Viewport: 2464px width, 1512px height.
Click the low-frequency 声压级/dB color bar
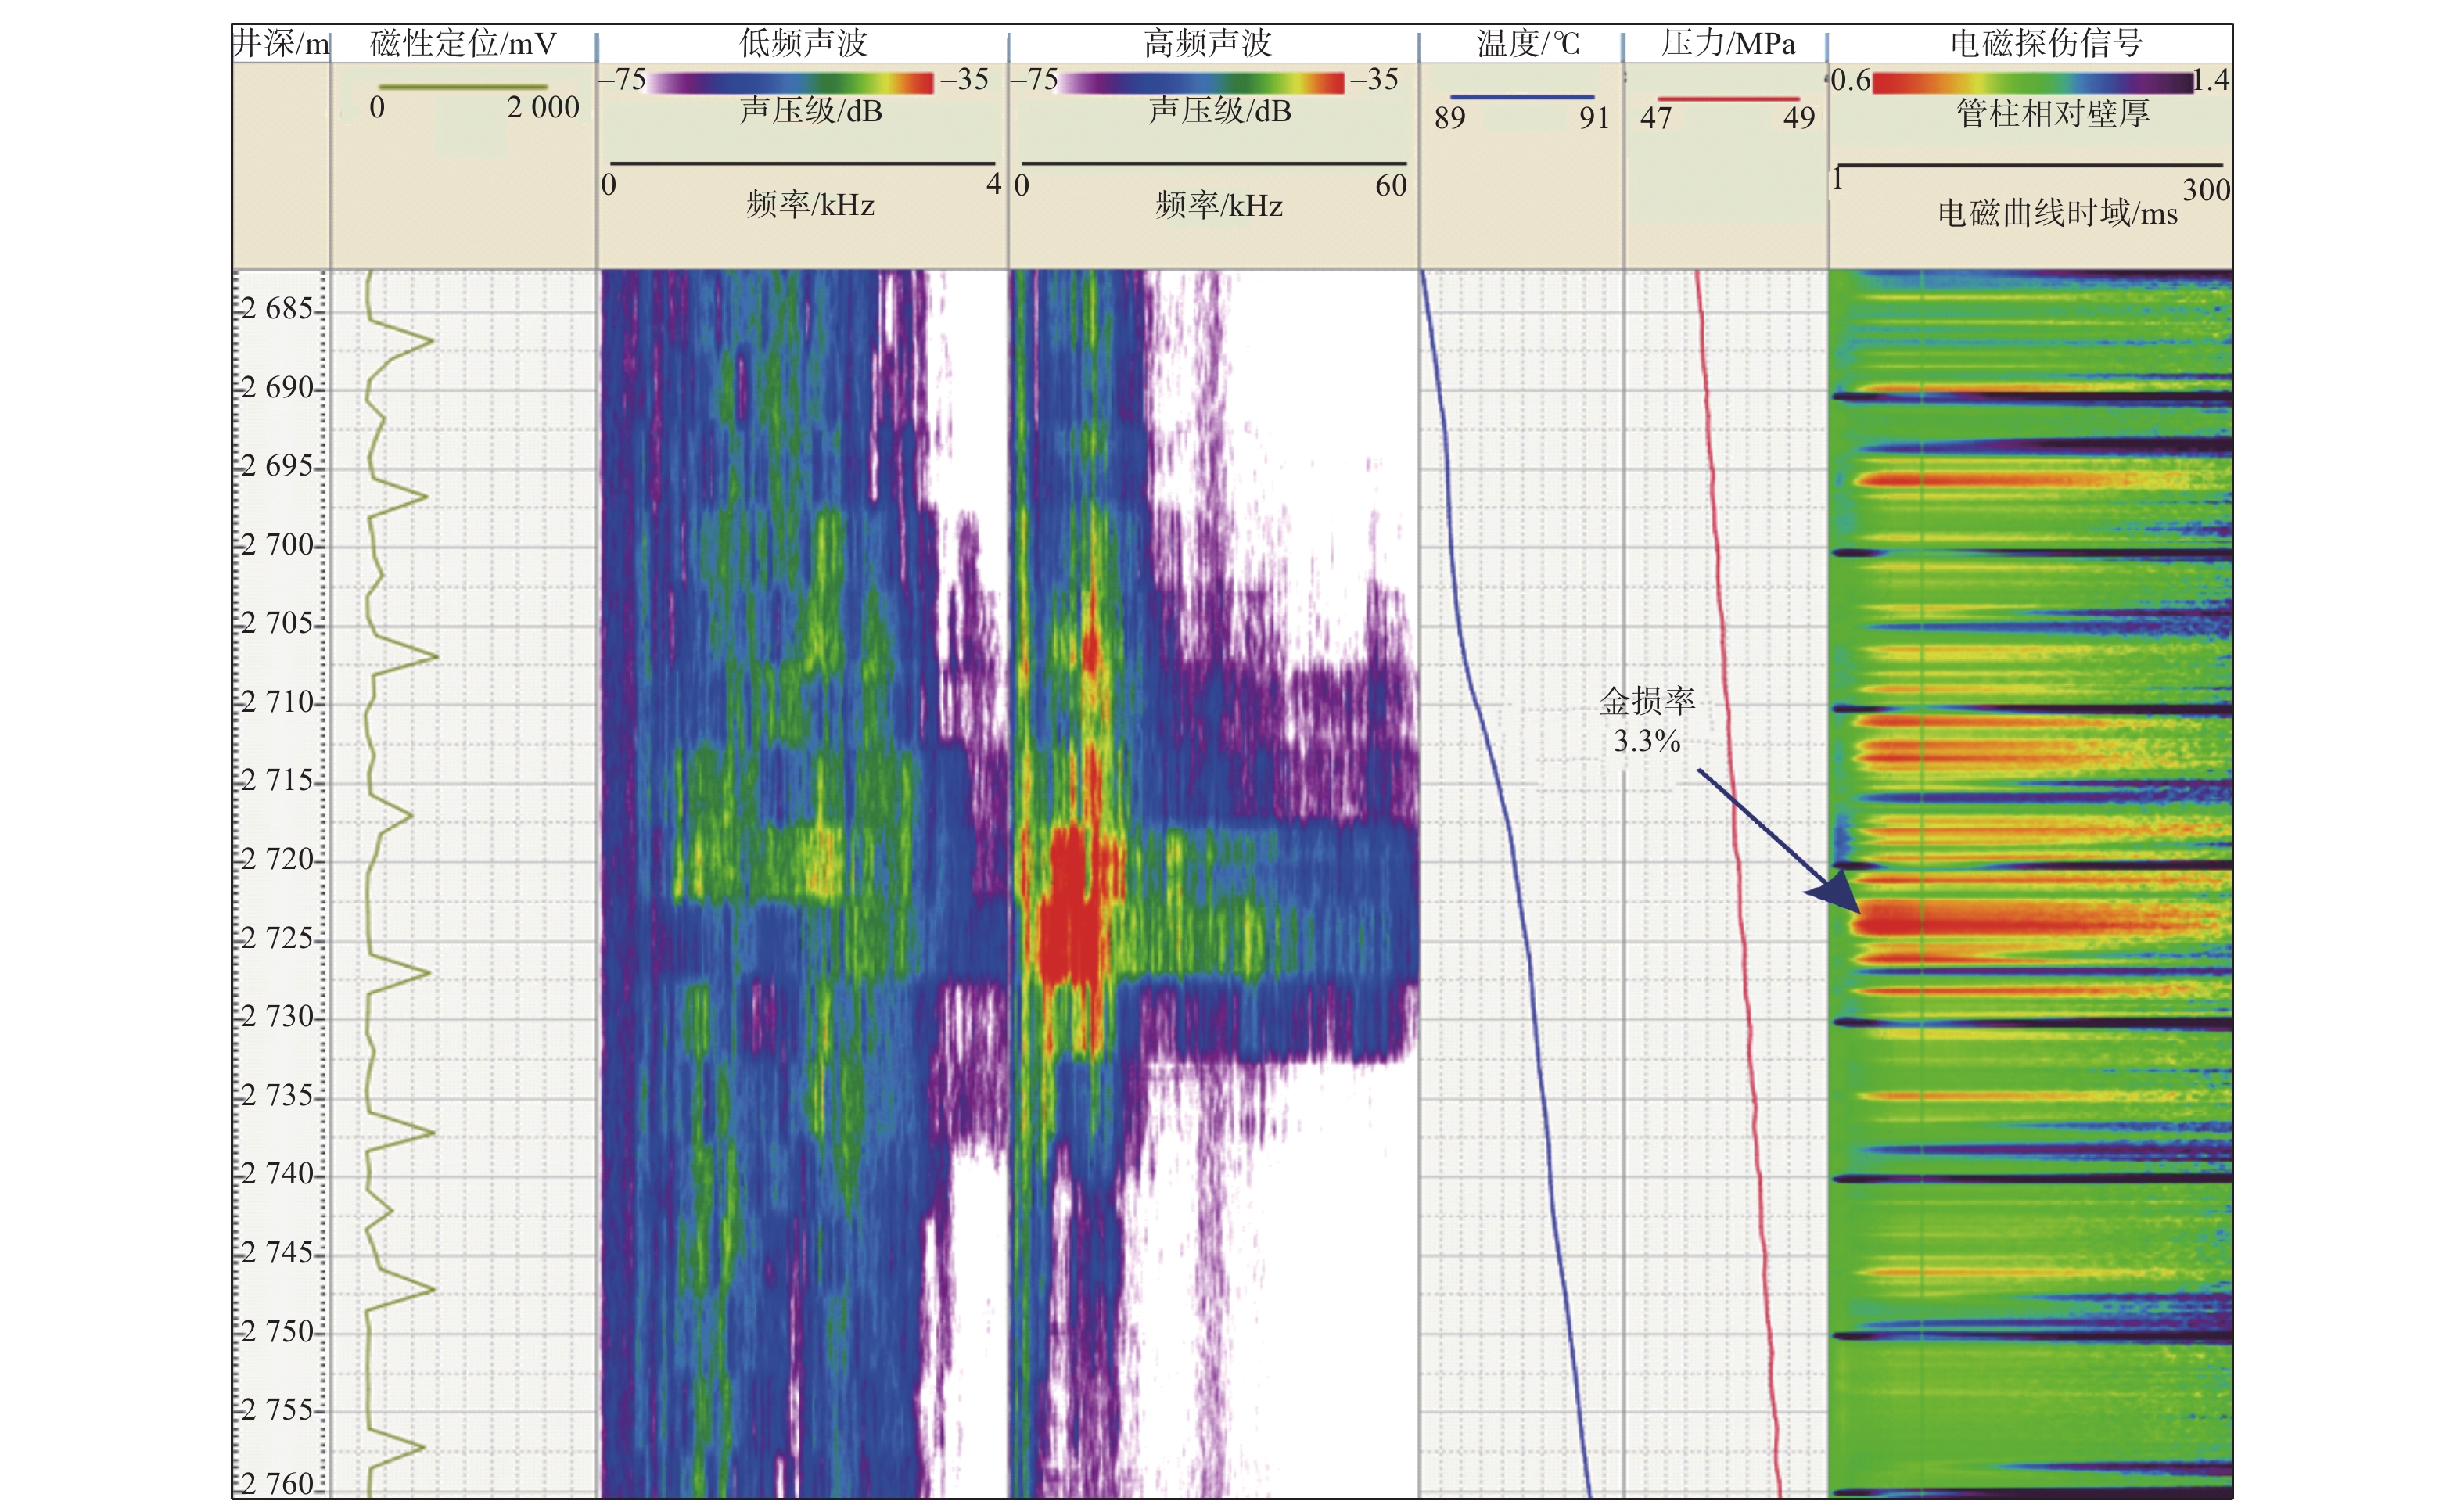792,82
